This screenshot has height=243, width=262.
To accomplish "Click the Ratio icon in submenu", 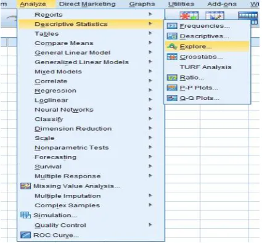I will pos(172,78).
